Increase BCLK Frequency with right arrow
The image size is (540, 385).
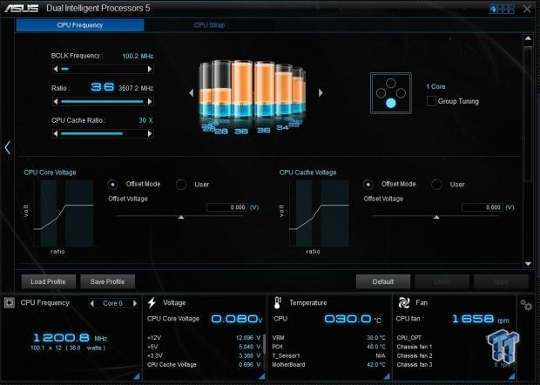(150, 69)
